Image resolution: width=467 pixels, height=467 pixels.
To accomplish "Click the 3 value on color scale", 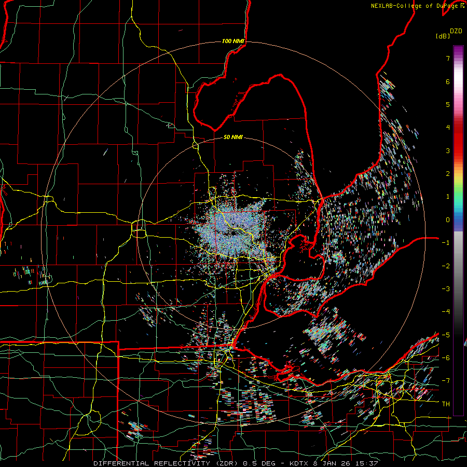I will pos(448,150).
